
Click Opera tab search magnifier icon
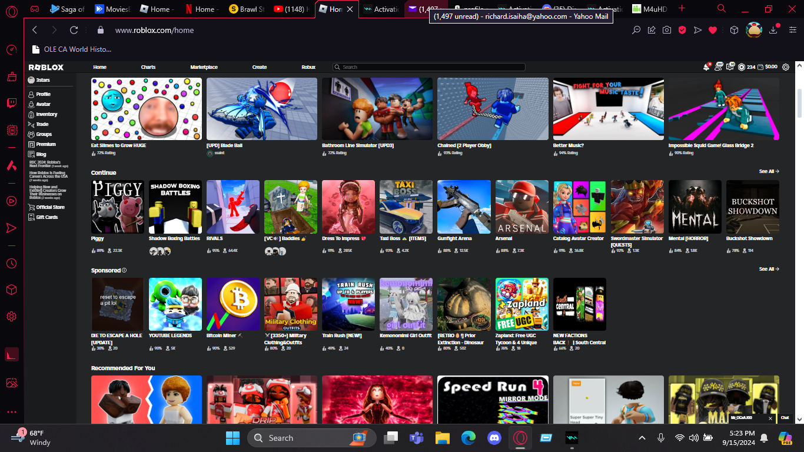coord(722,9)
